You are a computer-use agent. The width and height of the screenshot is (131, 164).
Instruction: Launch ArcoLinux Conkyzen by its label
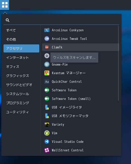click(68, 30)
